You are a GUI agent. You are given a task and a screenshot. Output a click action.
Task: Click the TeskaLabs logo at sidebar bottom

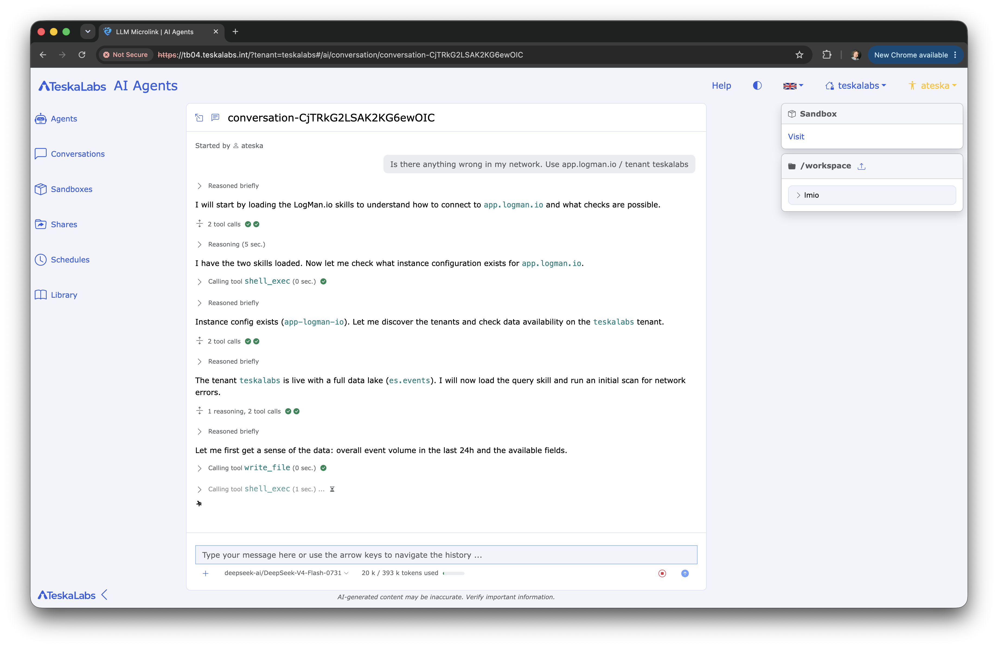click(x=67, y=595)
